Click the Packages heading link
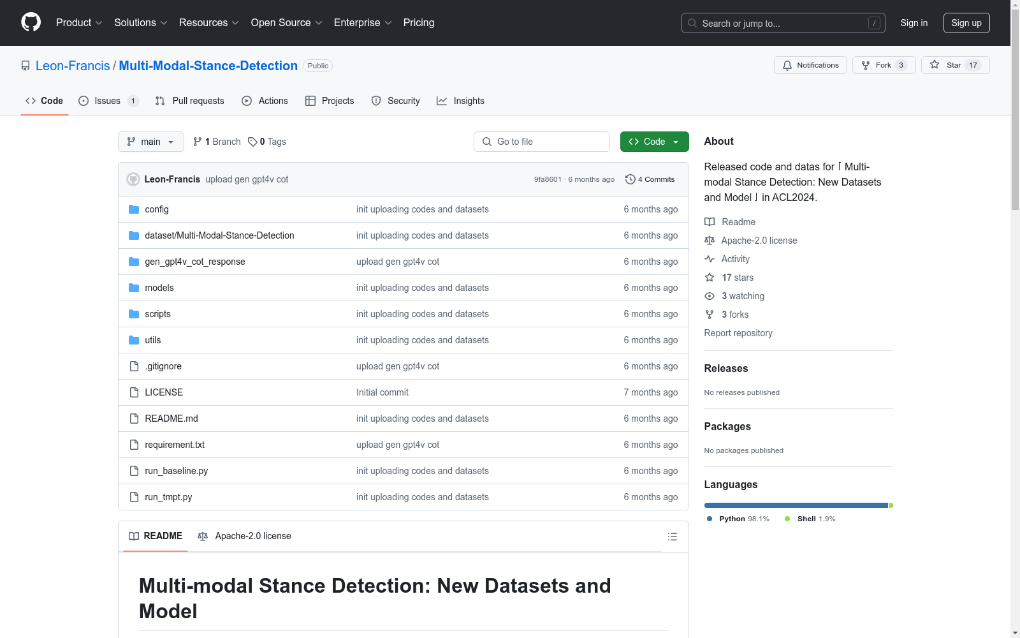The image size is (1020, 638). pos(727,426)
